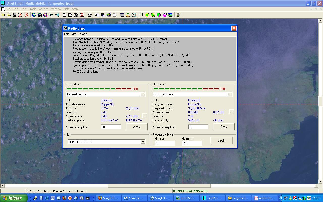The width and height of the screenshot is (323, 202).
Task: Expand the Transmitter station dropdown (Terminal Cujupe)
Action: [143, 94]
